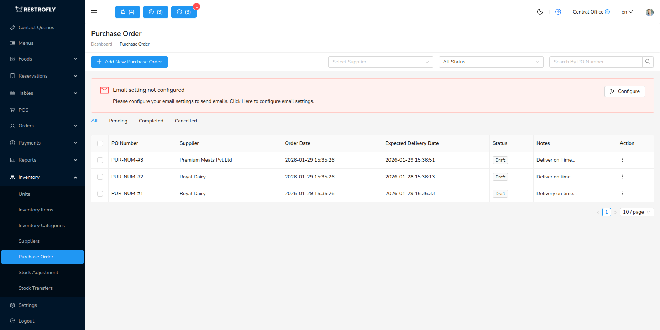
Task: Open the action menu for PUR-NUM-#3
Action: point(622,160)
